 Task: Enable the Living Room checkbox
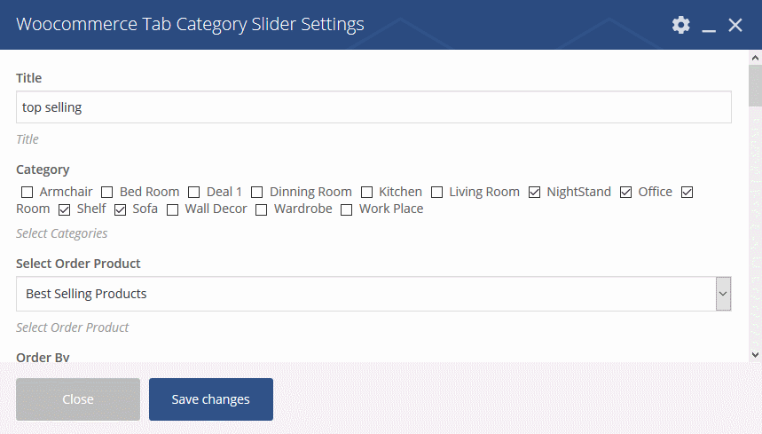[x=437, y=193]
